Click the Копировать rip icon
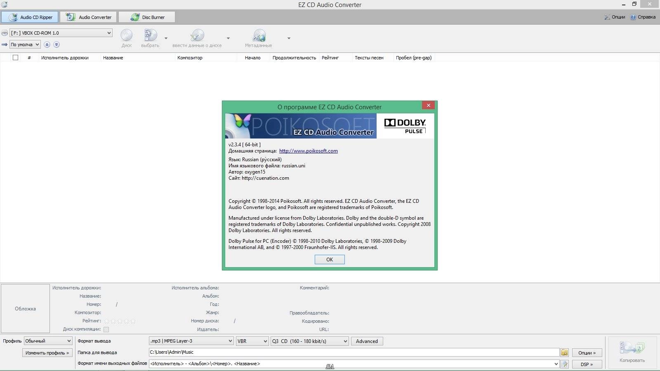Screen dimensions: 660x371 (632, 352)
